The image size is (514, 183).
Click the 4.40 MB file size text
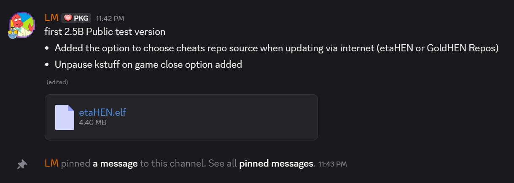coord(92,122)
